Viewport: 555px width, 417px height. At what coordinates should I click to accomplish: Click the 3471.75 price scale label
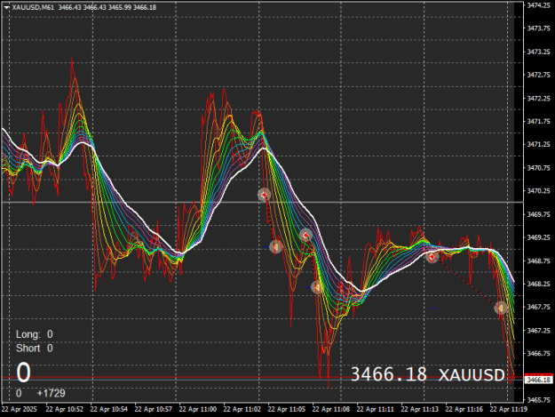coord(539,121)
